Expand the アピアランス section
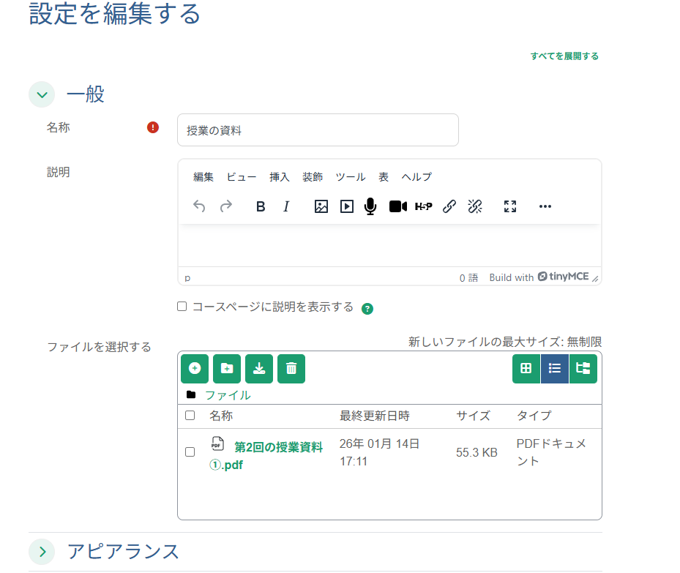680x573 pixels. click(x=42, y=553)
